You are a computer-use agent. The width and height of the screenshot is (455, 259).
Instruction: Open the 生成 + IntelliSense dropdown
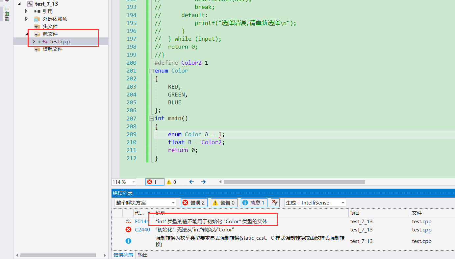click(x=315, y=203)
